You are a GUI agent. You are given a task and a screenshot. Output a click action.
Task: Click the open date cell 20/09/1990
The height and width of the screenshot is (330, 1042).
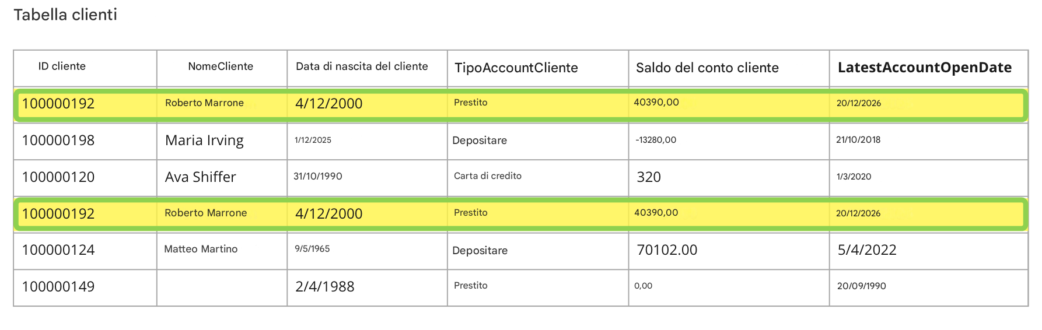(x=929, y=287)
